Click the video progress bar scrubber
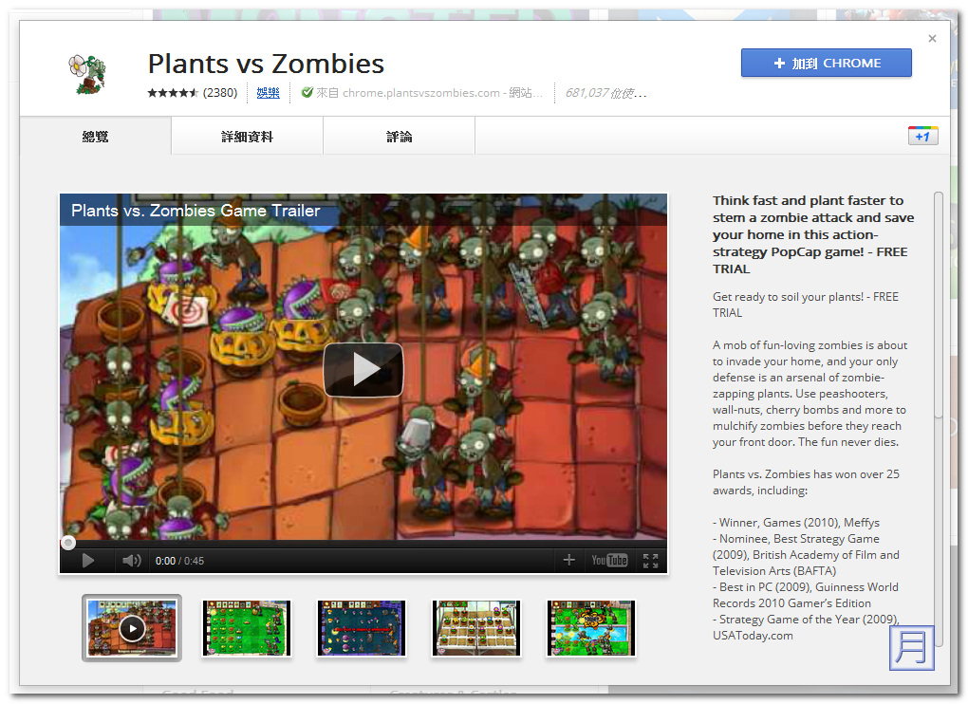This screenshot has width=968, height=704. coord(68,543)
